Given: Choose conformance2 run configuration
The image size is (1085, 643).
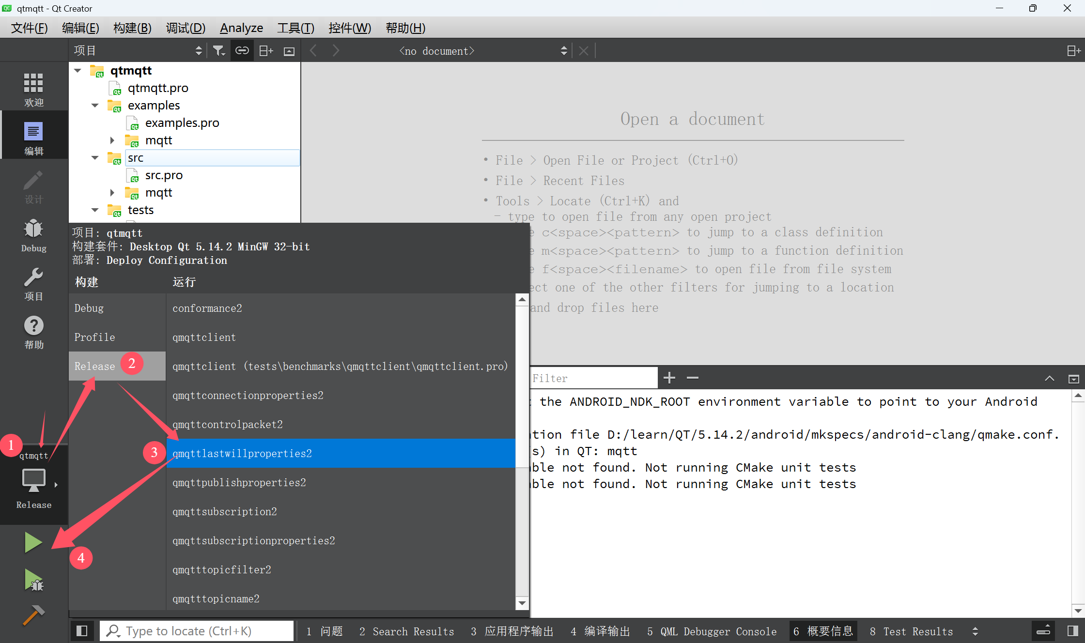Looking at the screenshot, I should [x=341, y=308].
